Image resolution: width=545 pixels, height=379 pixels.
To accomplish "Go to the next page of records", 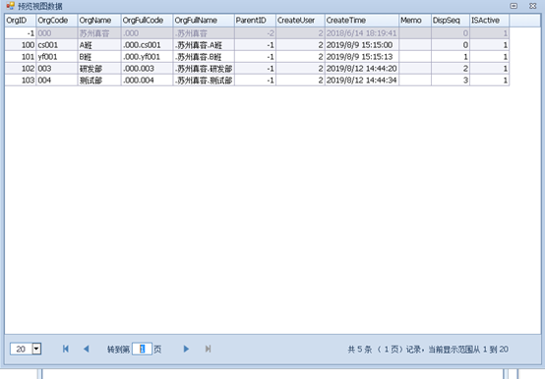I will 186,349.
